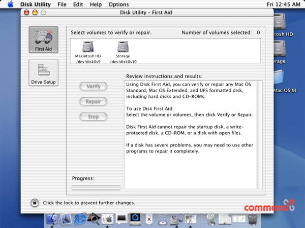Open the Apple menu
The height and width of the screenshot is (228, 305).
point(11,4)
